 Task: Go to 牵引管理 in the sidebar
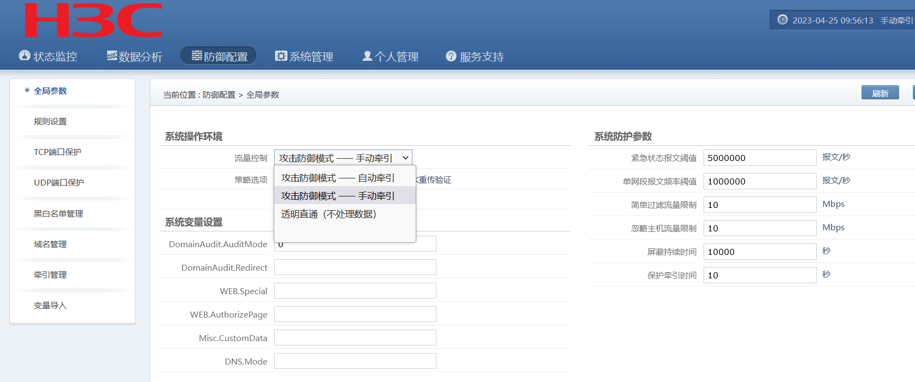pos(50,275)
